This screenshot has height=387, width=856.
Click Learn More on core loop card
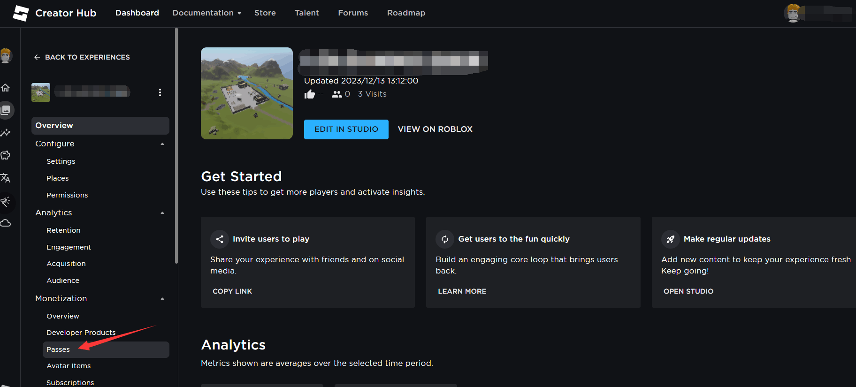pos(462,291)
